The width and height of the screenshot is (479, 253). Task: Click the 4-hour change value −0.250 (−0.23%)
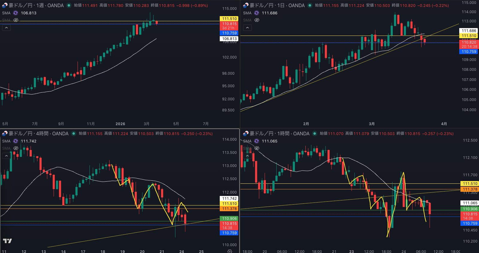tap(197, 134)
